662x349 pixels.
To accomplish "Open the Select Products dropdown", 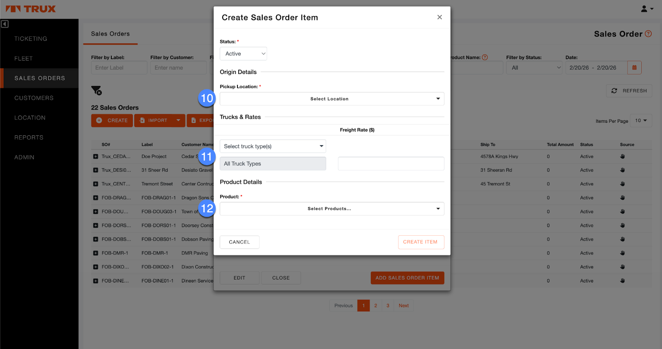I will [332, 209].
